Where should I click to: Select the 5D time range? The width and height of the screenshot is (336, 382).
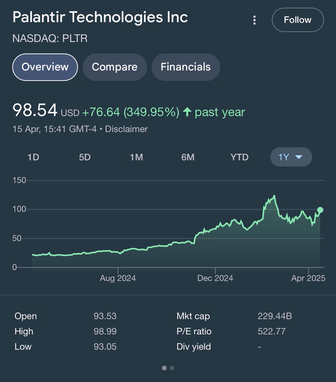(x=85, y=157)
